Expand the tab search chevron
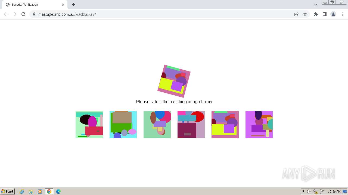 [x=316, y=5]
